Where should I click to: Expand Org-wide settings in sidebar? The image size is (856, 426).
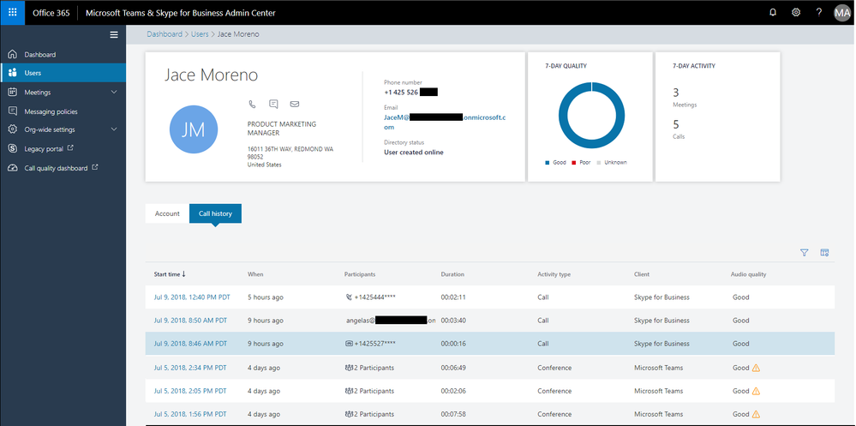114,129
